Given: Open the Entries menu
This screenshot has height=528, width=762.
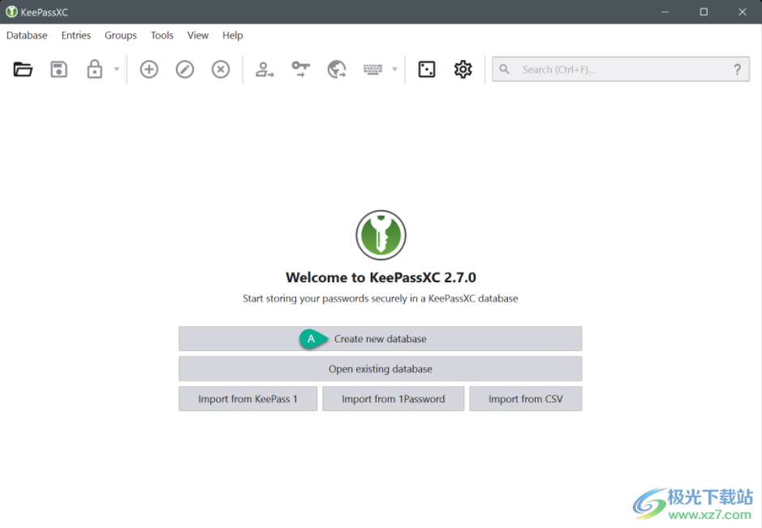Looking at the screenshot, I should 75,36.
